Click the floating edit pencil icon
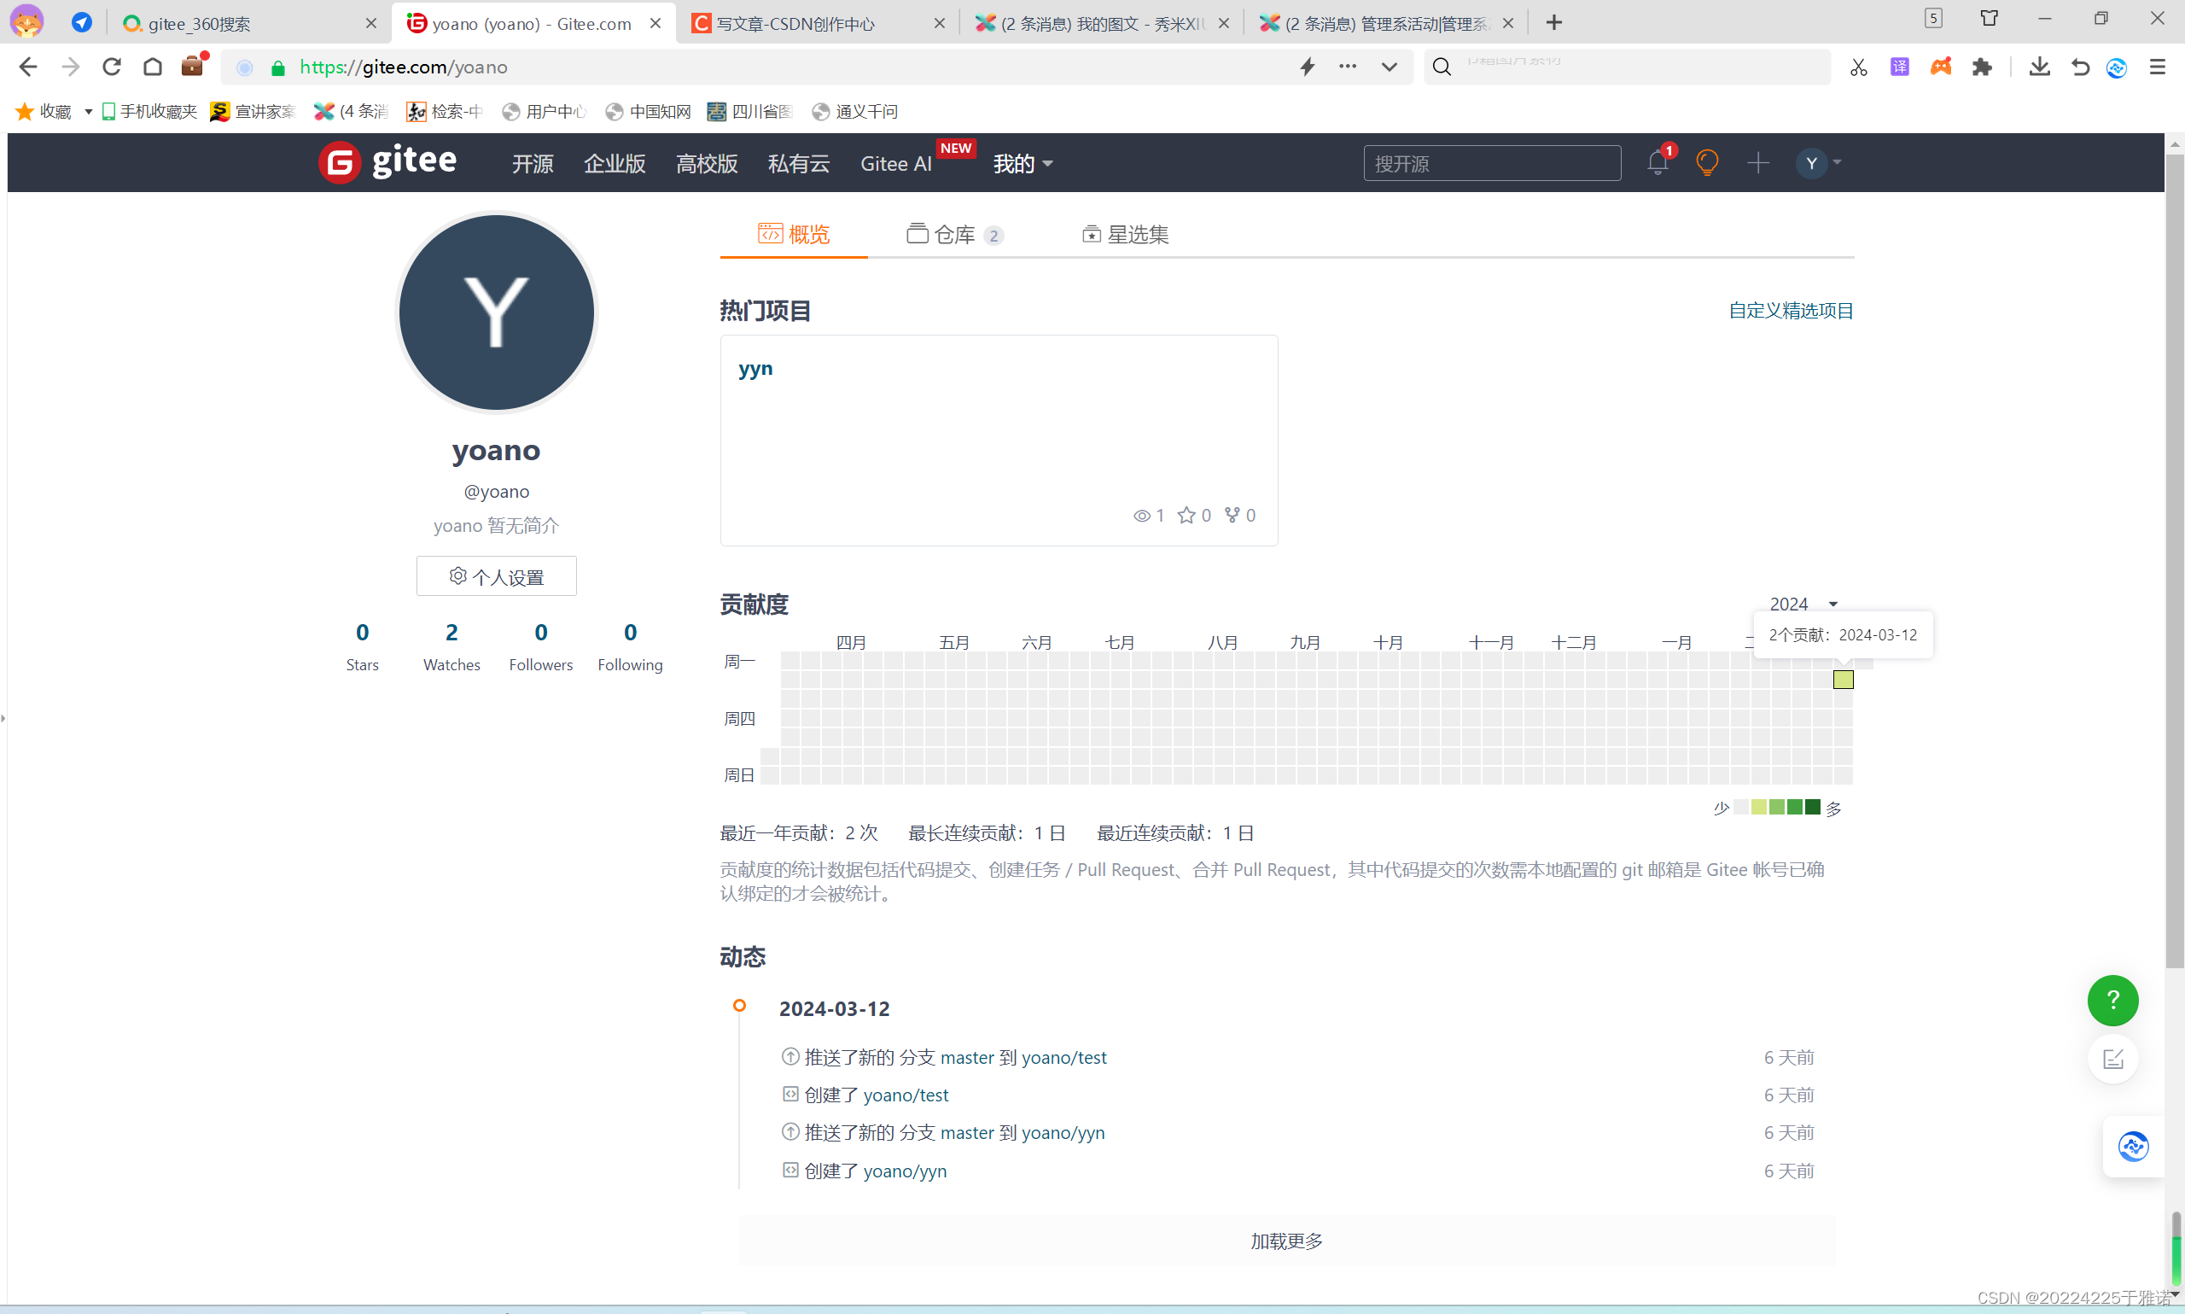2185x1314 pixels. (x=2114, y=1059)
